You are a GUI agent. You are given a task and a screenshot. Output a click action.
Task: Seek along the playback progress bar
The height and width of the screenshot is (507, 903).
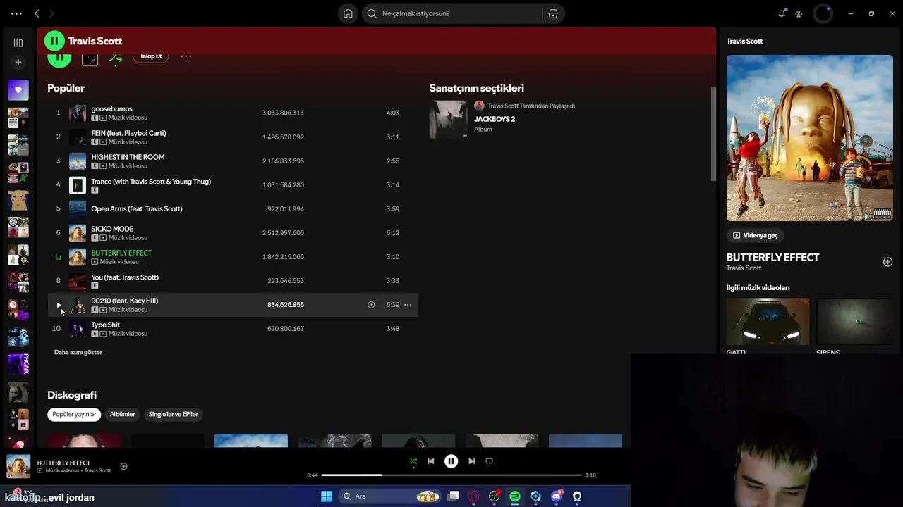(451, 475)
